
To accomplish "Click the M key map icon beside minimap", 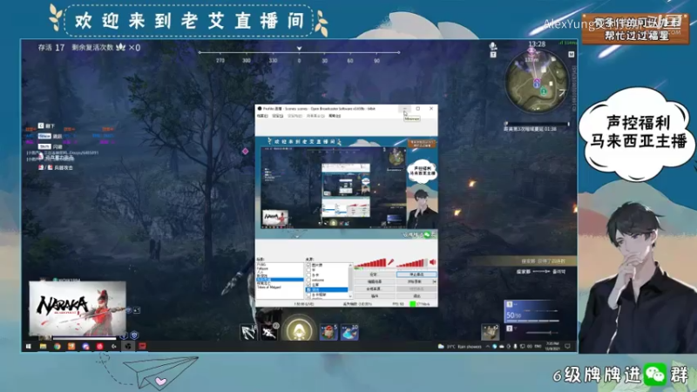I will tap(572, 54).
